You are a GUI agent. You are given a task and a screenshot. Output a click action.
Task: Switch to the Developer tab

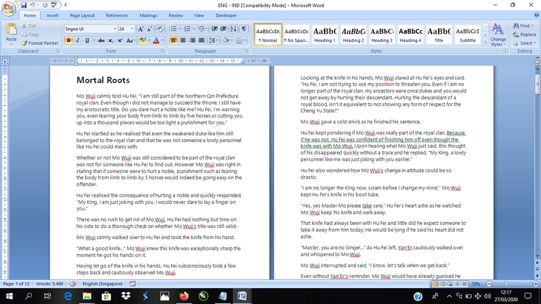pyautogui.click(x=226, y=16)
